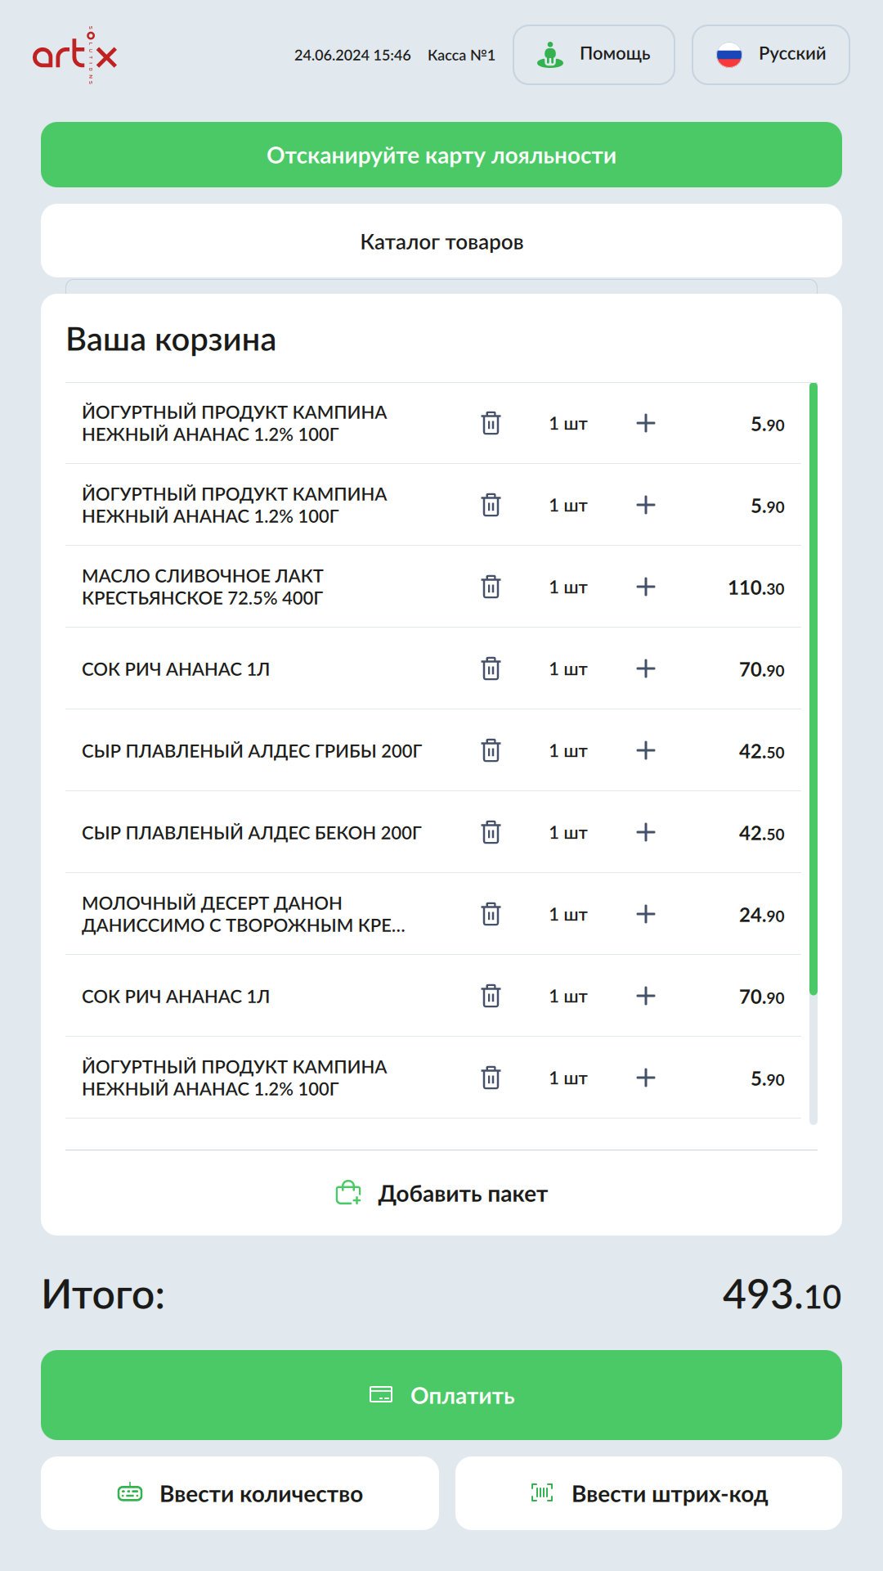
Task: Click trash icon for first йогуртный продукт
Action: coord(491,423)
